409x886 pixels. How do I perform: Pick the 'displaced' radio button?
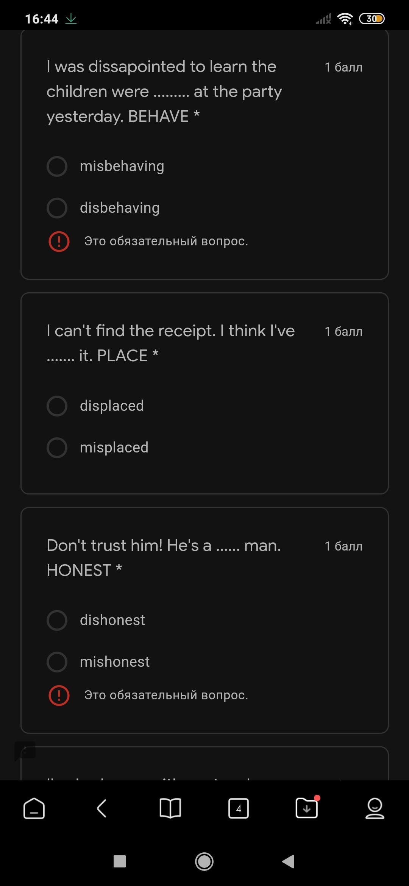57,406
